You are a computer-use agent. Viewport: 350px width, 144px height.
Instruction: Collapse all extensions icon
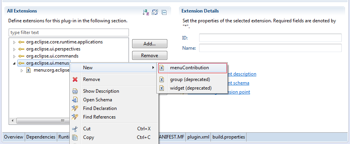[x=164, y=13]
